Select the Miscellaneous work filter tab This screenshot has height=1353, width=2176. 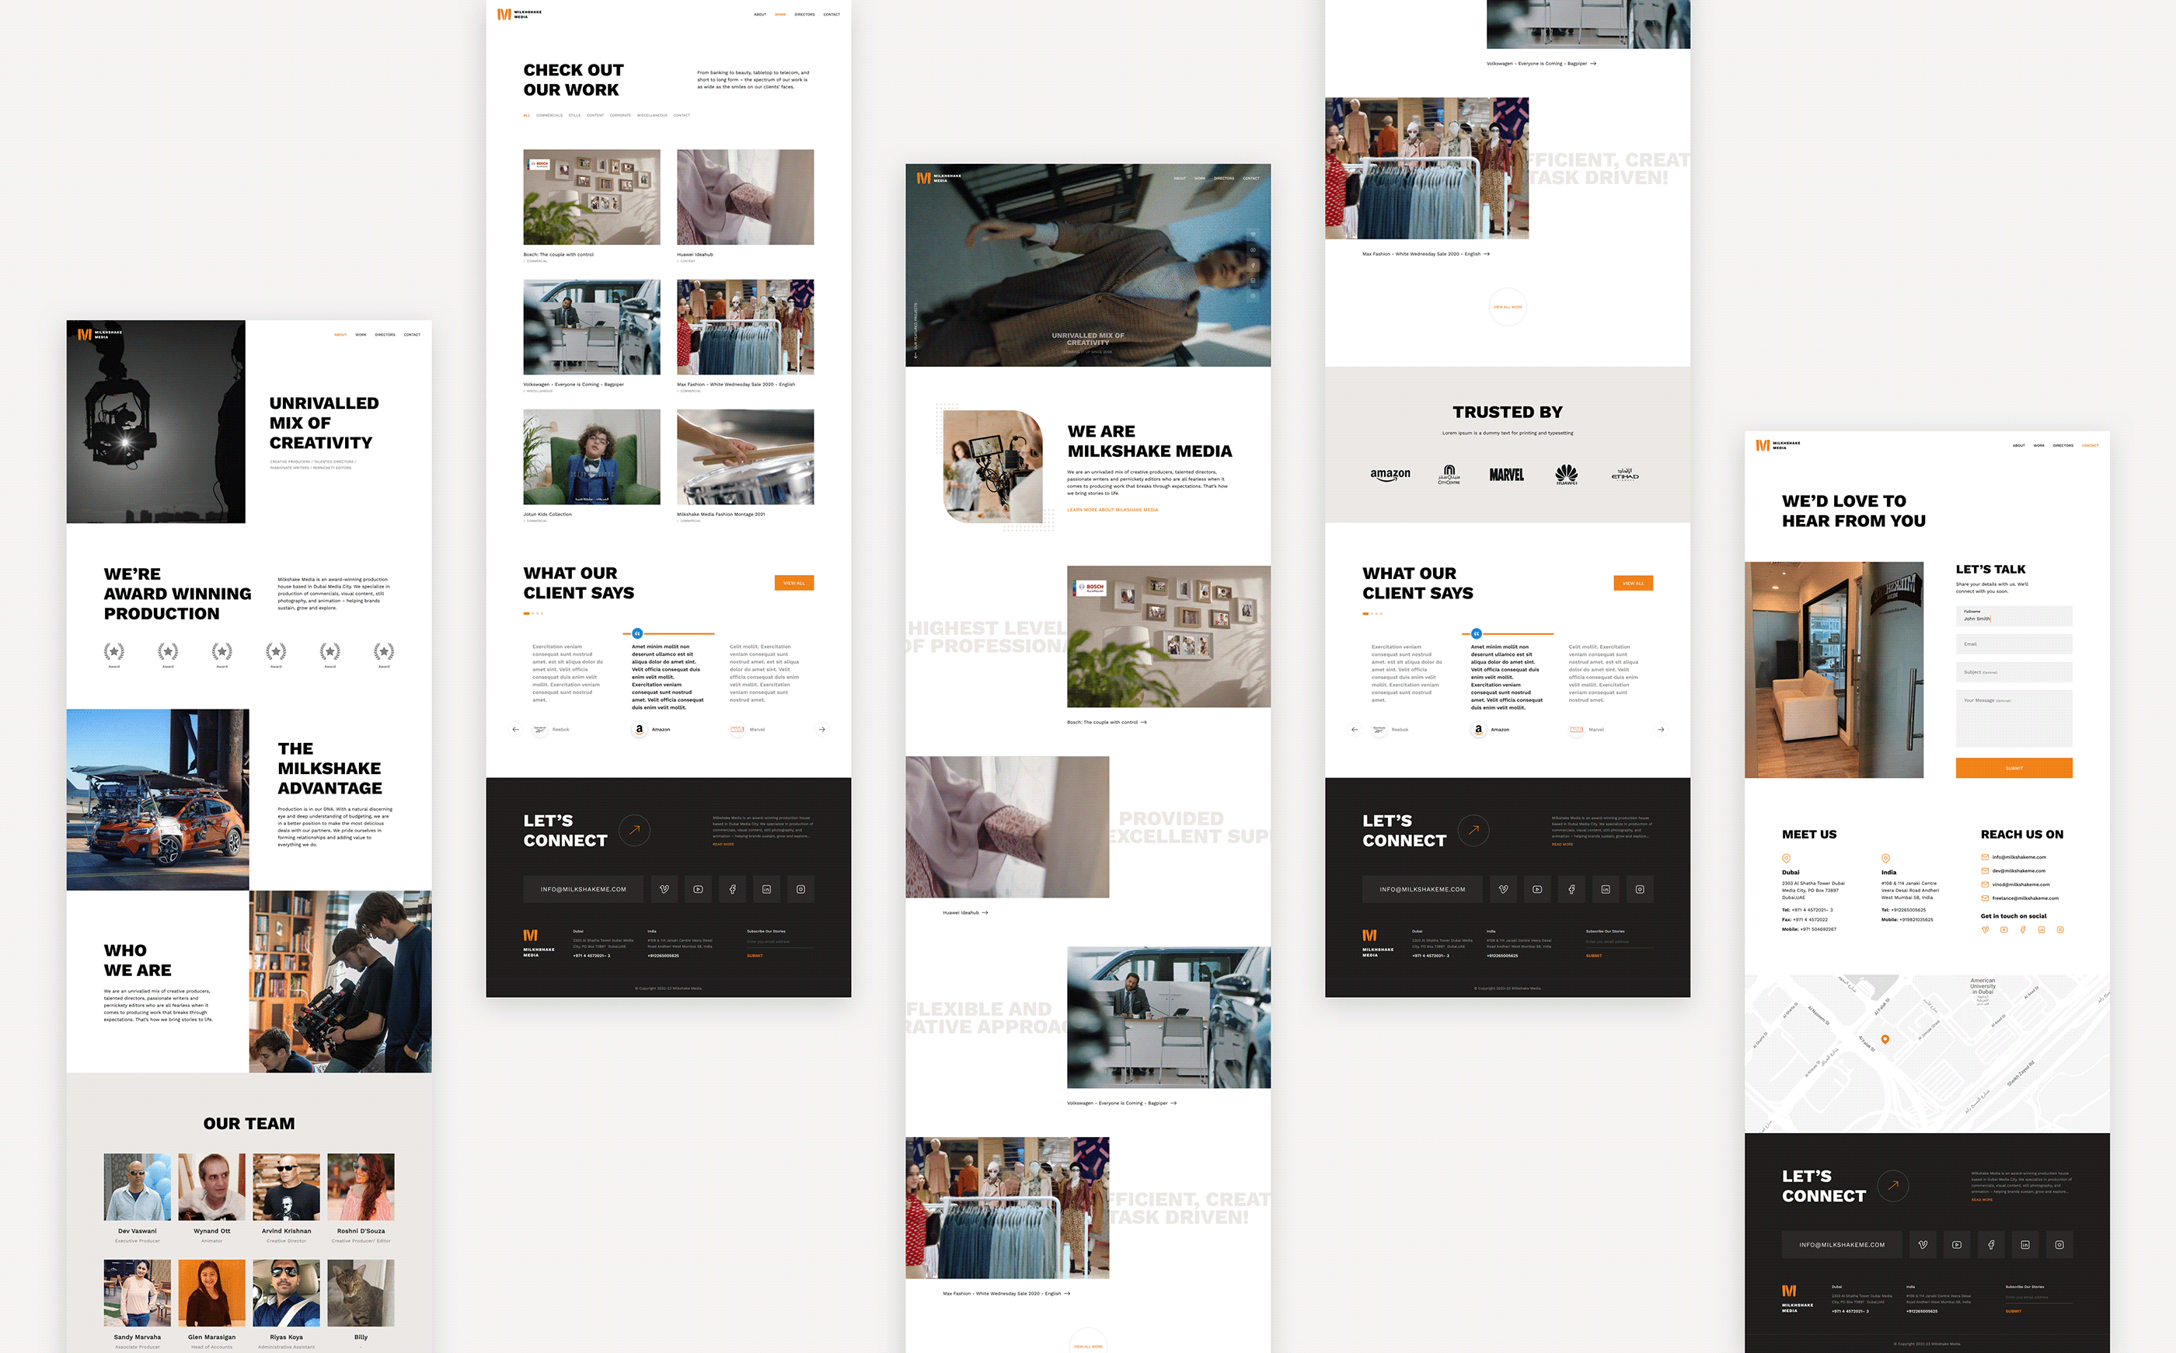(x=652, y=116)
